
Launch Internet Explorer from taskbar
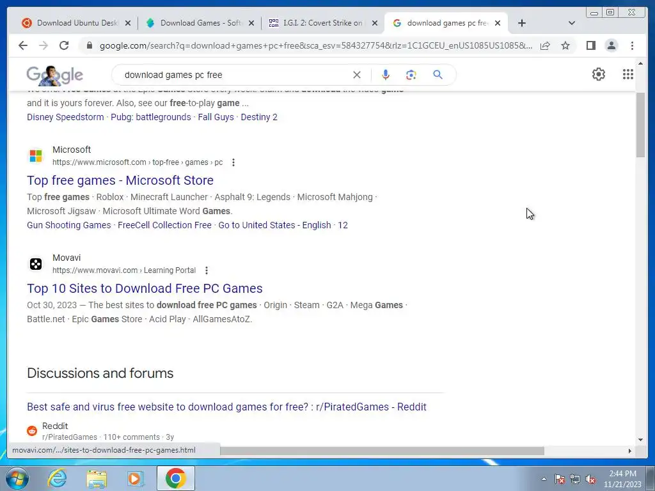[57, 478]
